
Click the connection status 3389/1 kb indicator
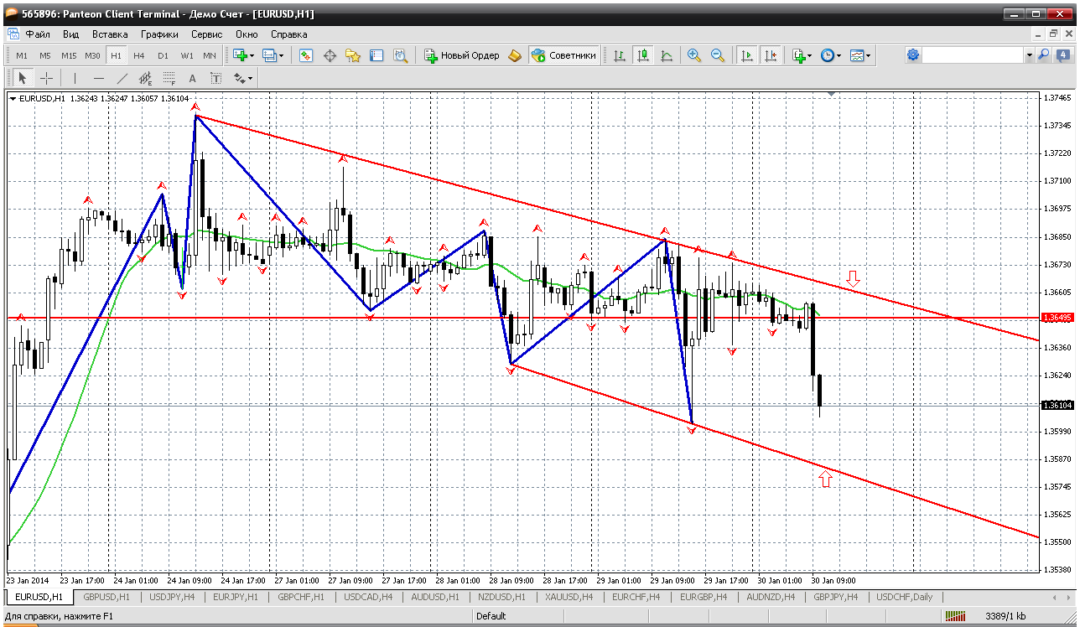1005,616
